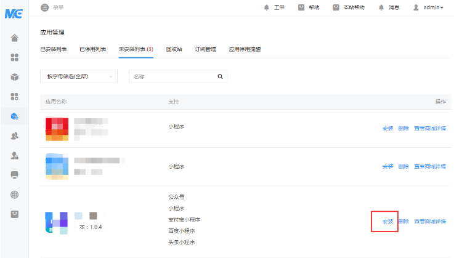Select the highlighted app management sidebar icon

coord(14,116)
